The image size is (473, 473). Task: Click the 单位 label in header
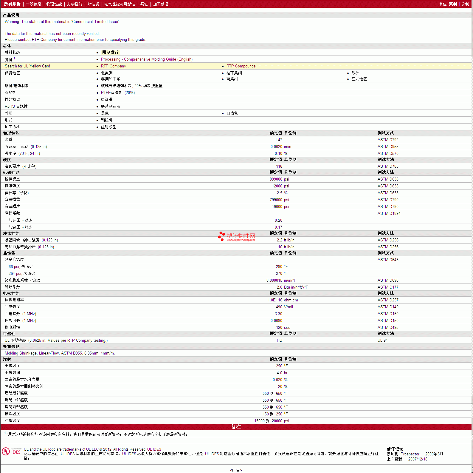[x=443, y=4]
